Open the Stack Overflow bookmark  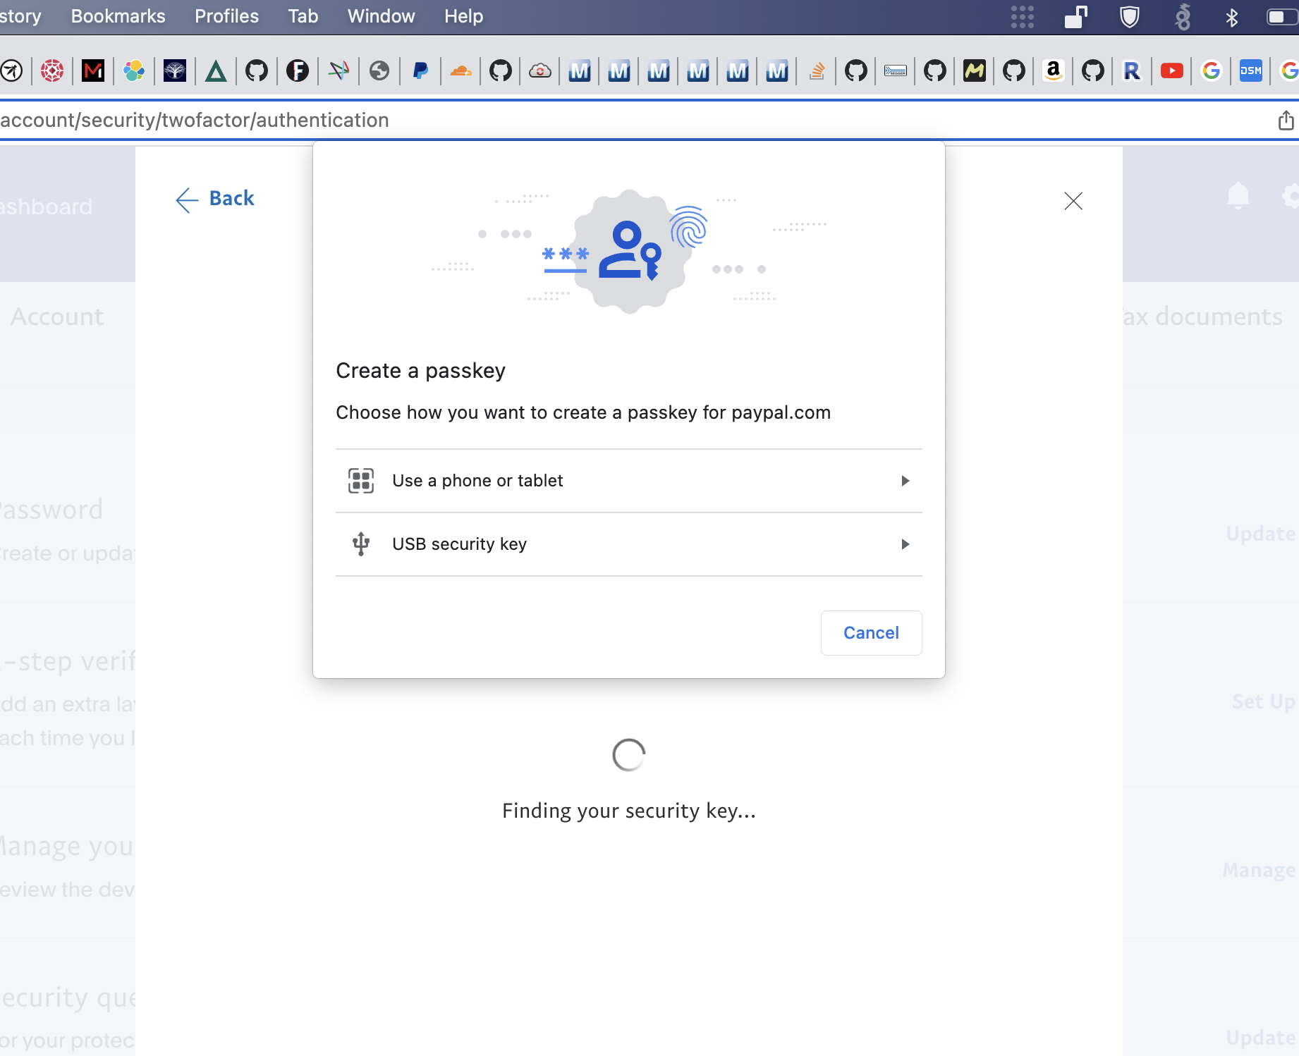coord(817,70)
